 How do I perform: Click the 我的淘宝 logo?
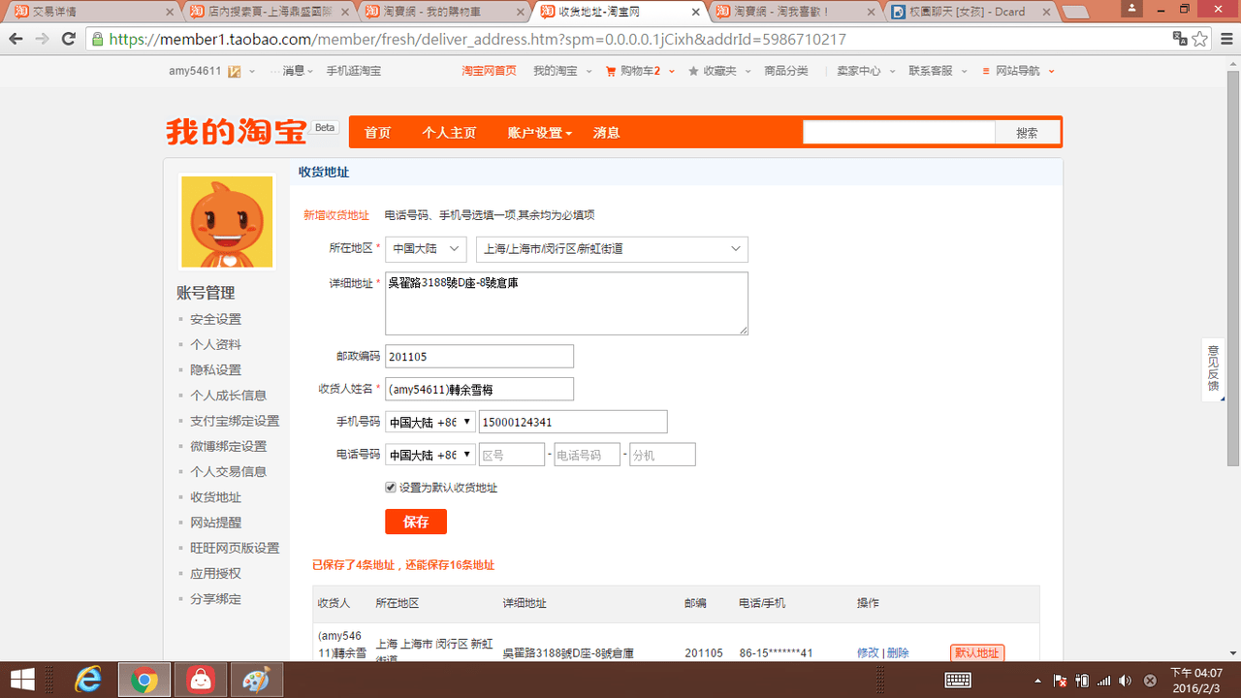coord(236,132)
